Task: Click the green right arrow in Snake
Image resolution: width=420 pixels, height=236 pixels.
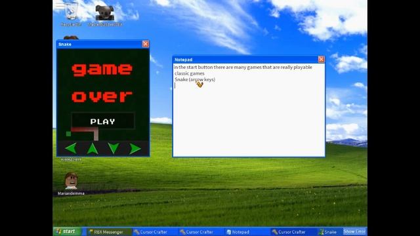Action: point(135,149)
